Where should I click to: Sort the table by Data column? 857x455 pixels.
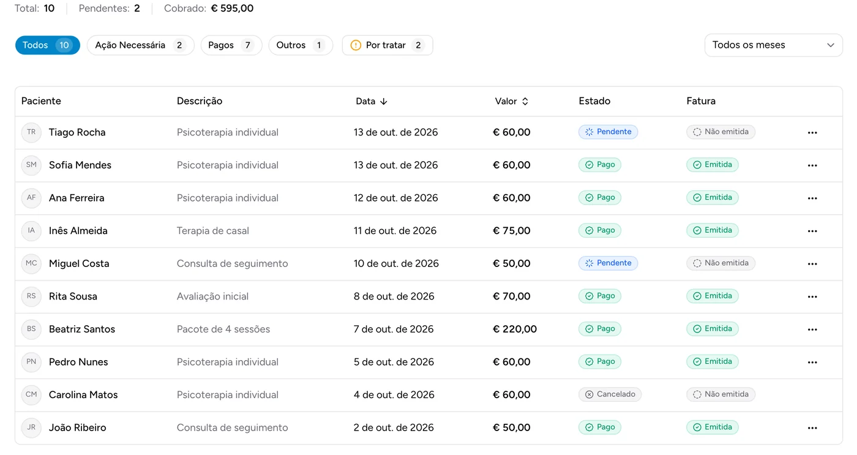[372, 101]
